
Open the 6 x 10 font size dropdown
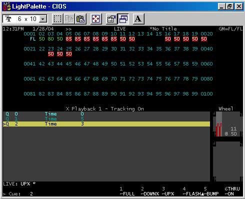pos(25,19)
